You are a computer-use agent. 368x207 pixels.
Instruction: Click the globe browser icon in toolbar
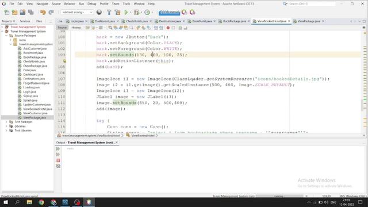[99, 12]
